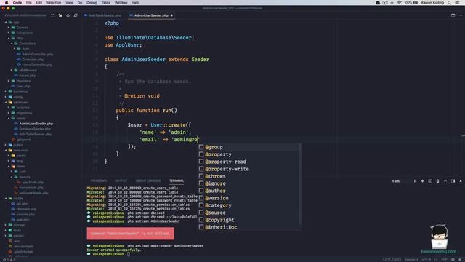Select the Terminal panel tab
Image resolution: width=465 pixels, height=262 pixels.
177,181
